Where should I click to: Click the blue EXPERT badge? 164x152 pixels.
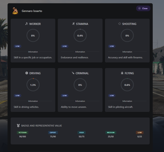click(53, 132)
